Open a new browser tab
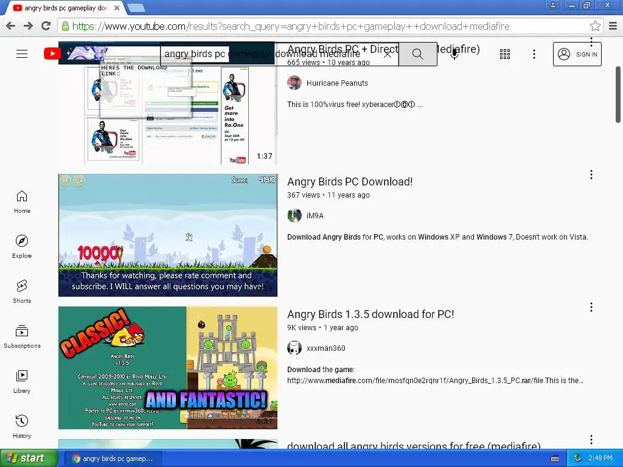 click(136, 8)
